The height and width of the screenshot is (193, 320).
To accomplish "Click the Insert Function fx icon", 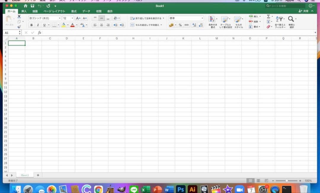I will pos(39,33).
